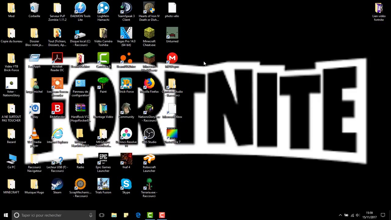Open Montage Vidéo icon

pos(103,111)
